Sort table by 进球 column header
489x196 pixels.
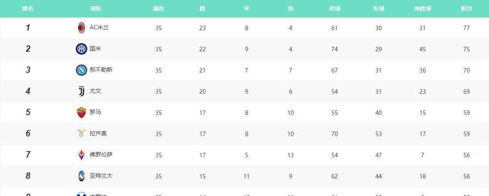click(x=334, y=9)
